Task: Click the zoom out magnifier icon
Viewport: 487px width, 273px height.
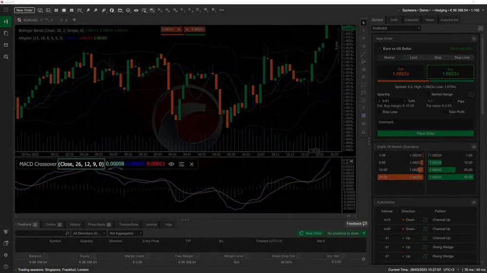Action: 95,10
